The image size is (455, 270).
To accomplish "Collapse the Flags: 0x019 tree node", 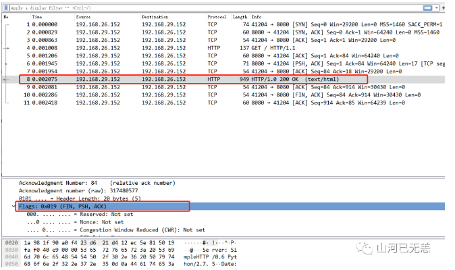I will [x=14, y=207].
